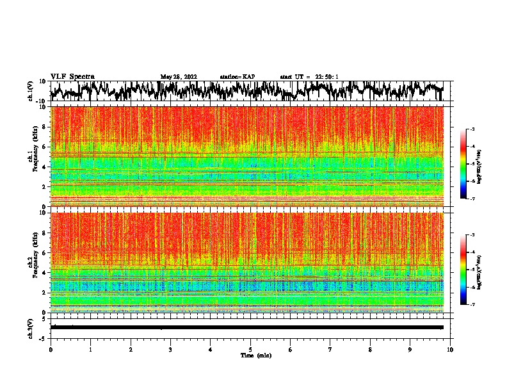Click time axis tick label "0"
Screen dimensions: 507x392
51,350
